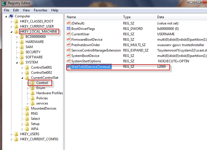The height and width of the screenshot is (150, 207).
Task: Click the Hardware Profiles folder icon
Action: 33,93
